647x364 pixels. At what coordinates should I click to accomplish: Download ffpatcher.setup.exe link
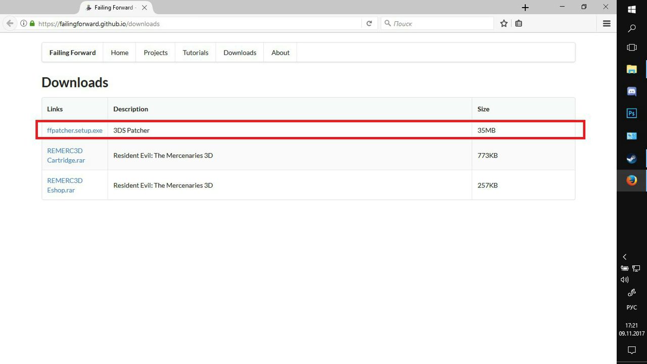[75, 130]
